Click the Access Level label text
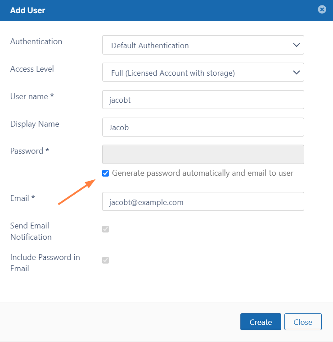 pyautogui.click(x=32, y=69)
